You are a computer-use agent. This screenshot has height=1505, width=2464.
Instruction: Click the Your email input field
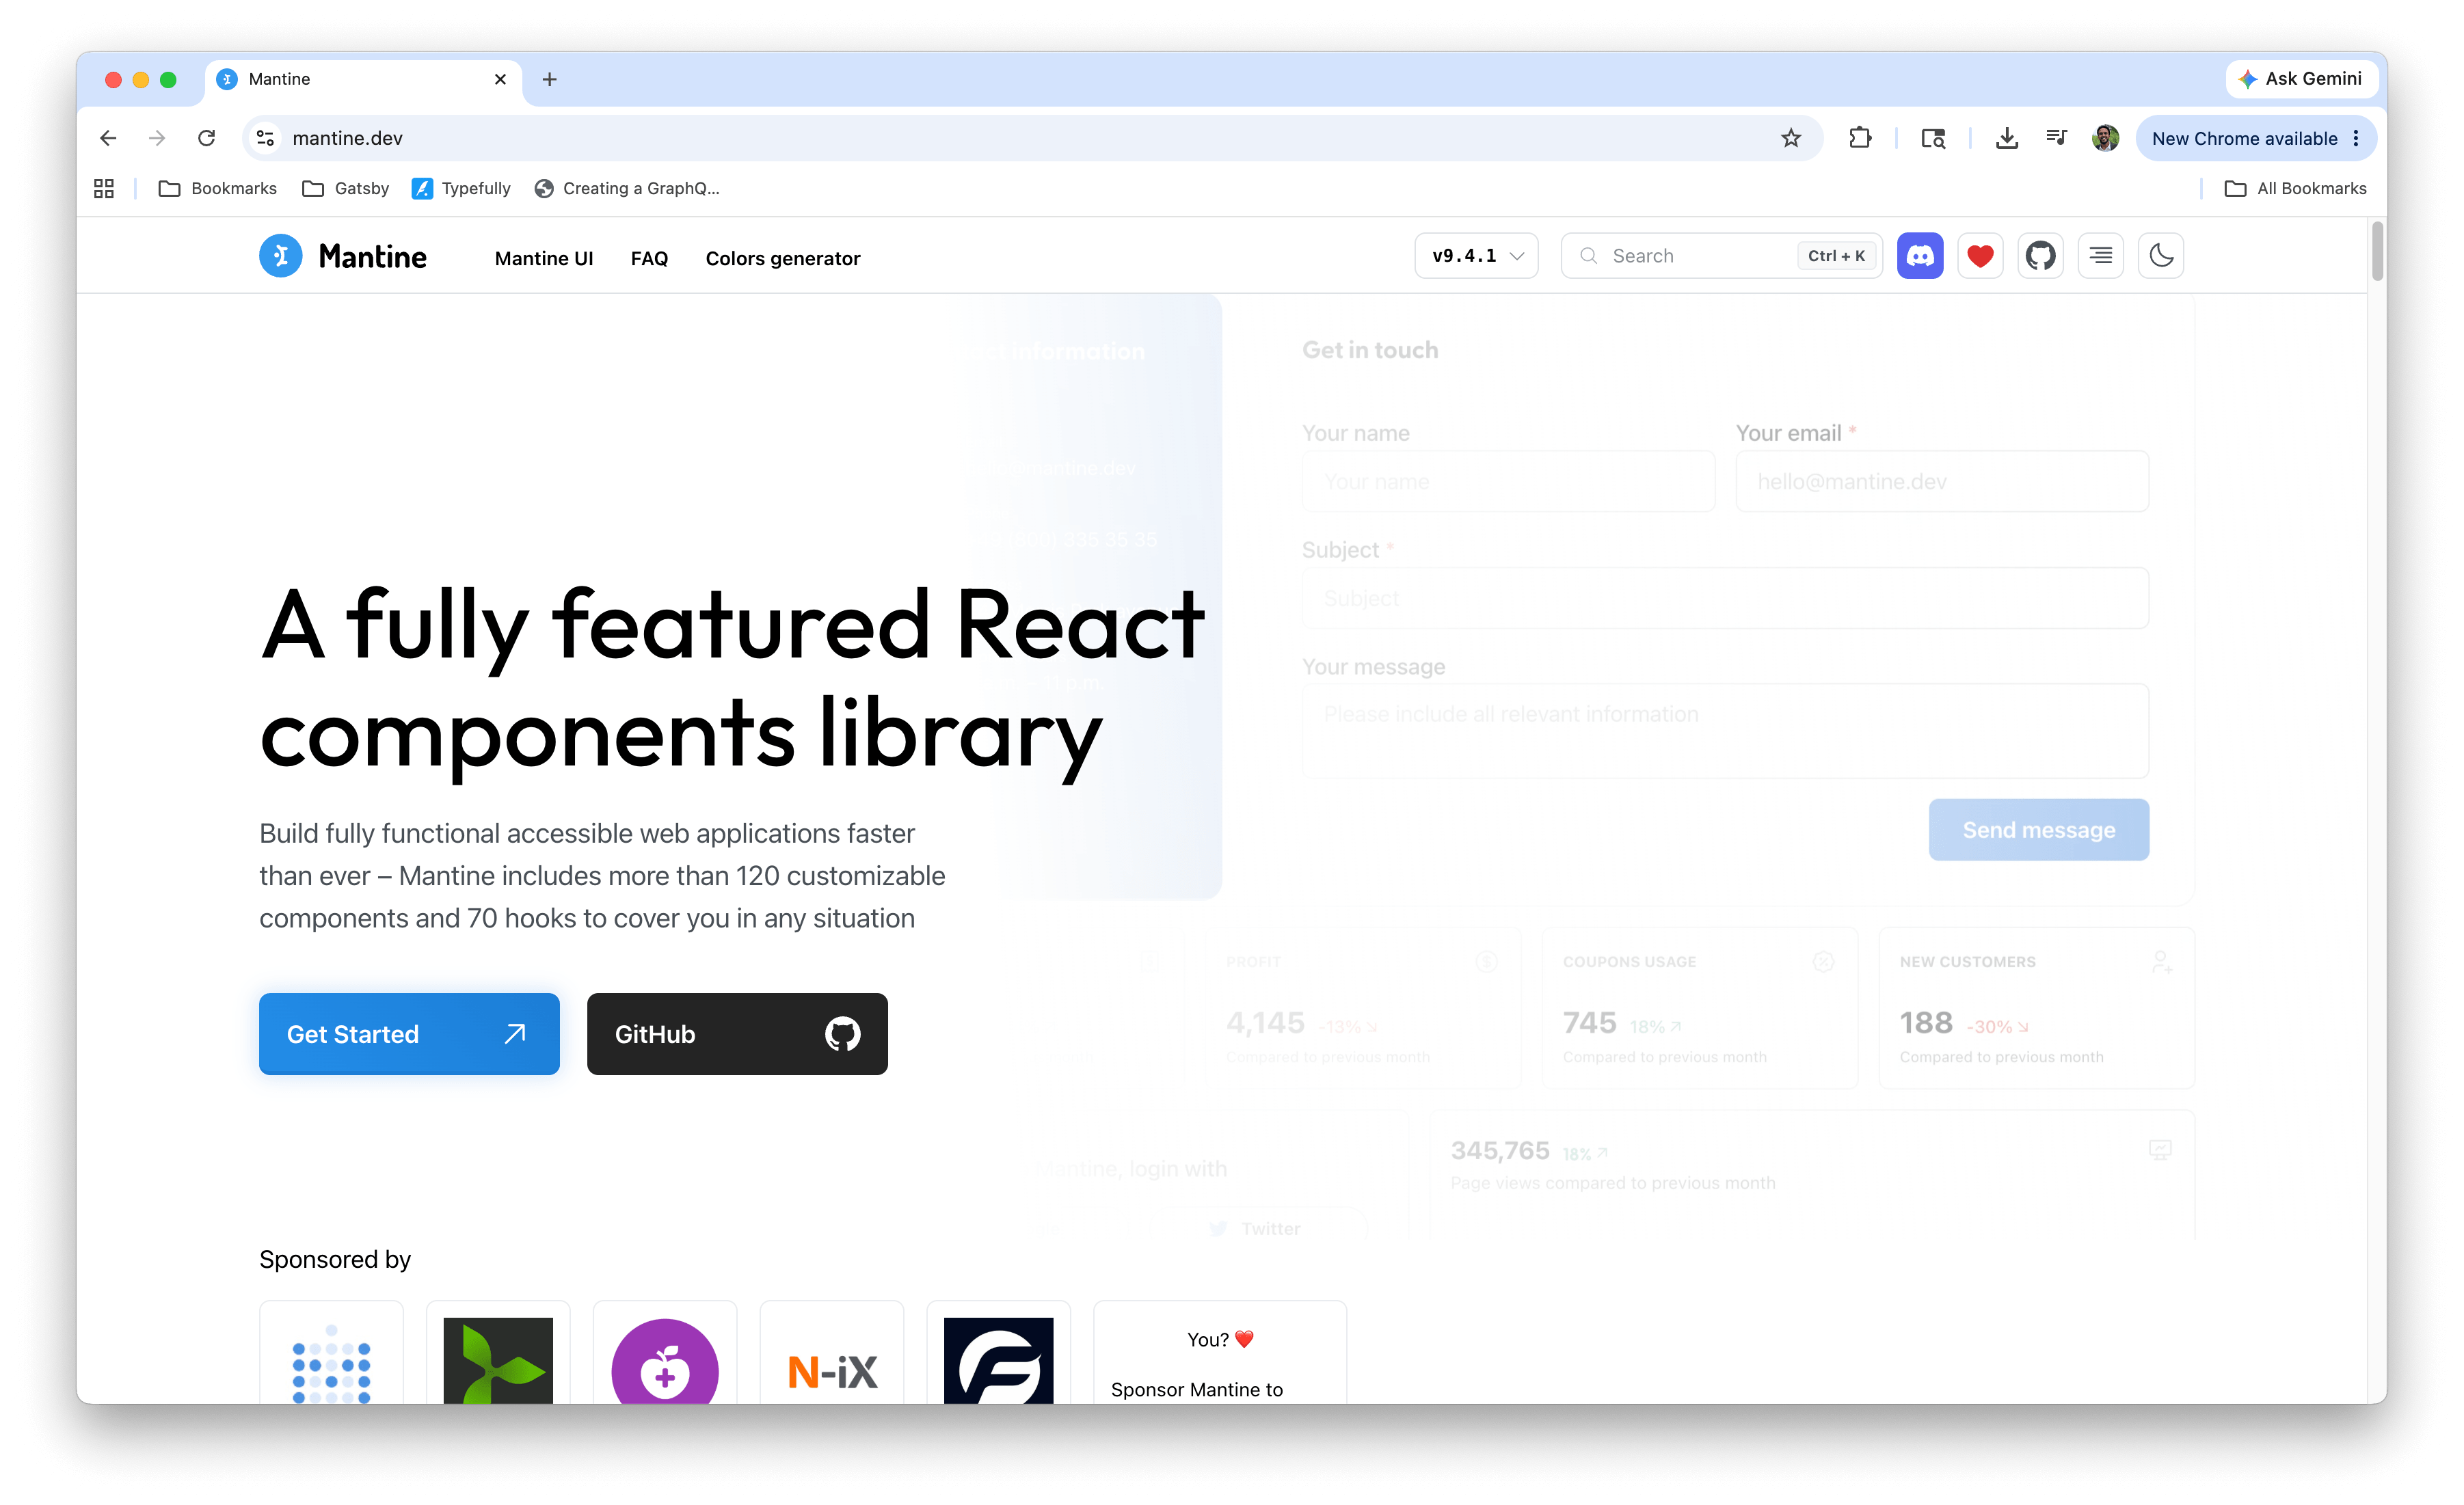1942,482
